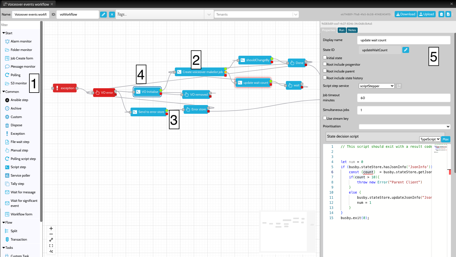Click the Display name input field
456x257 pixels.
click(404, 40)
